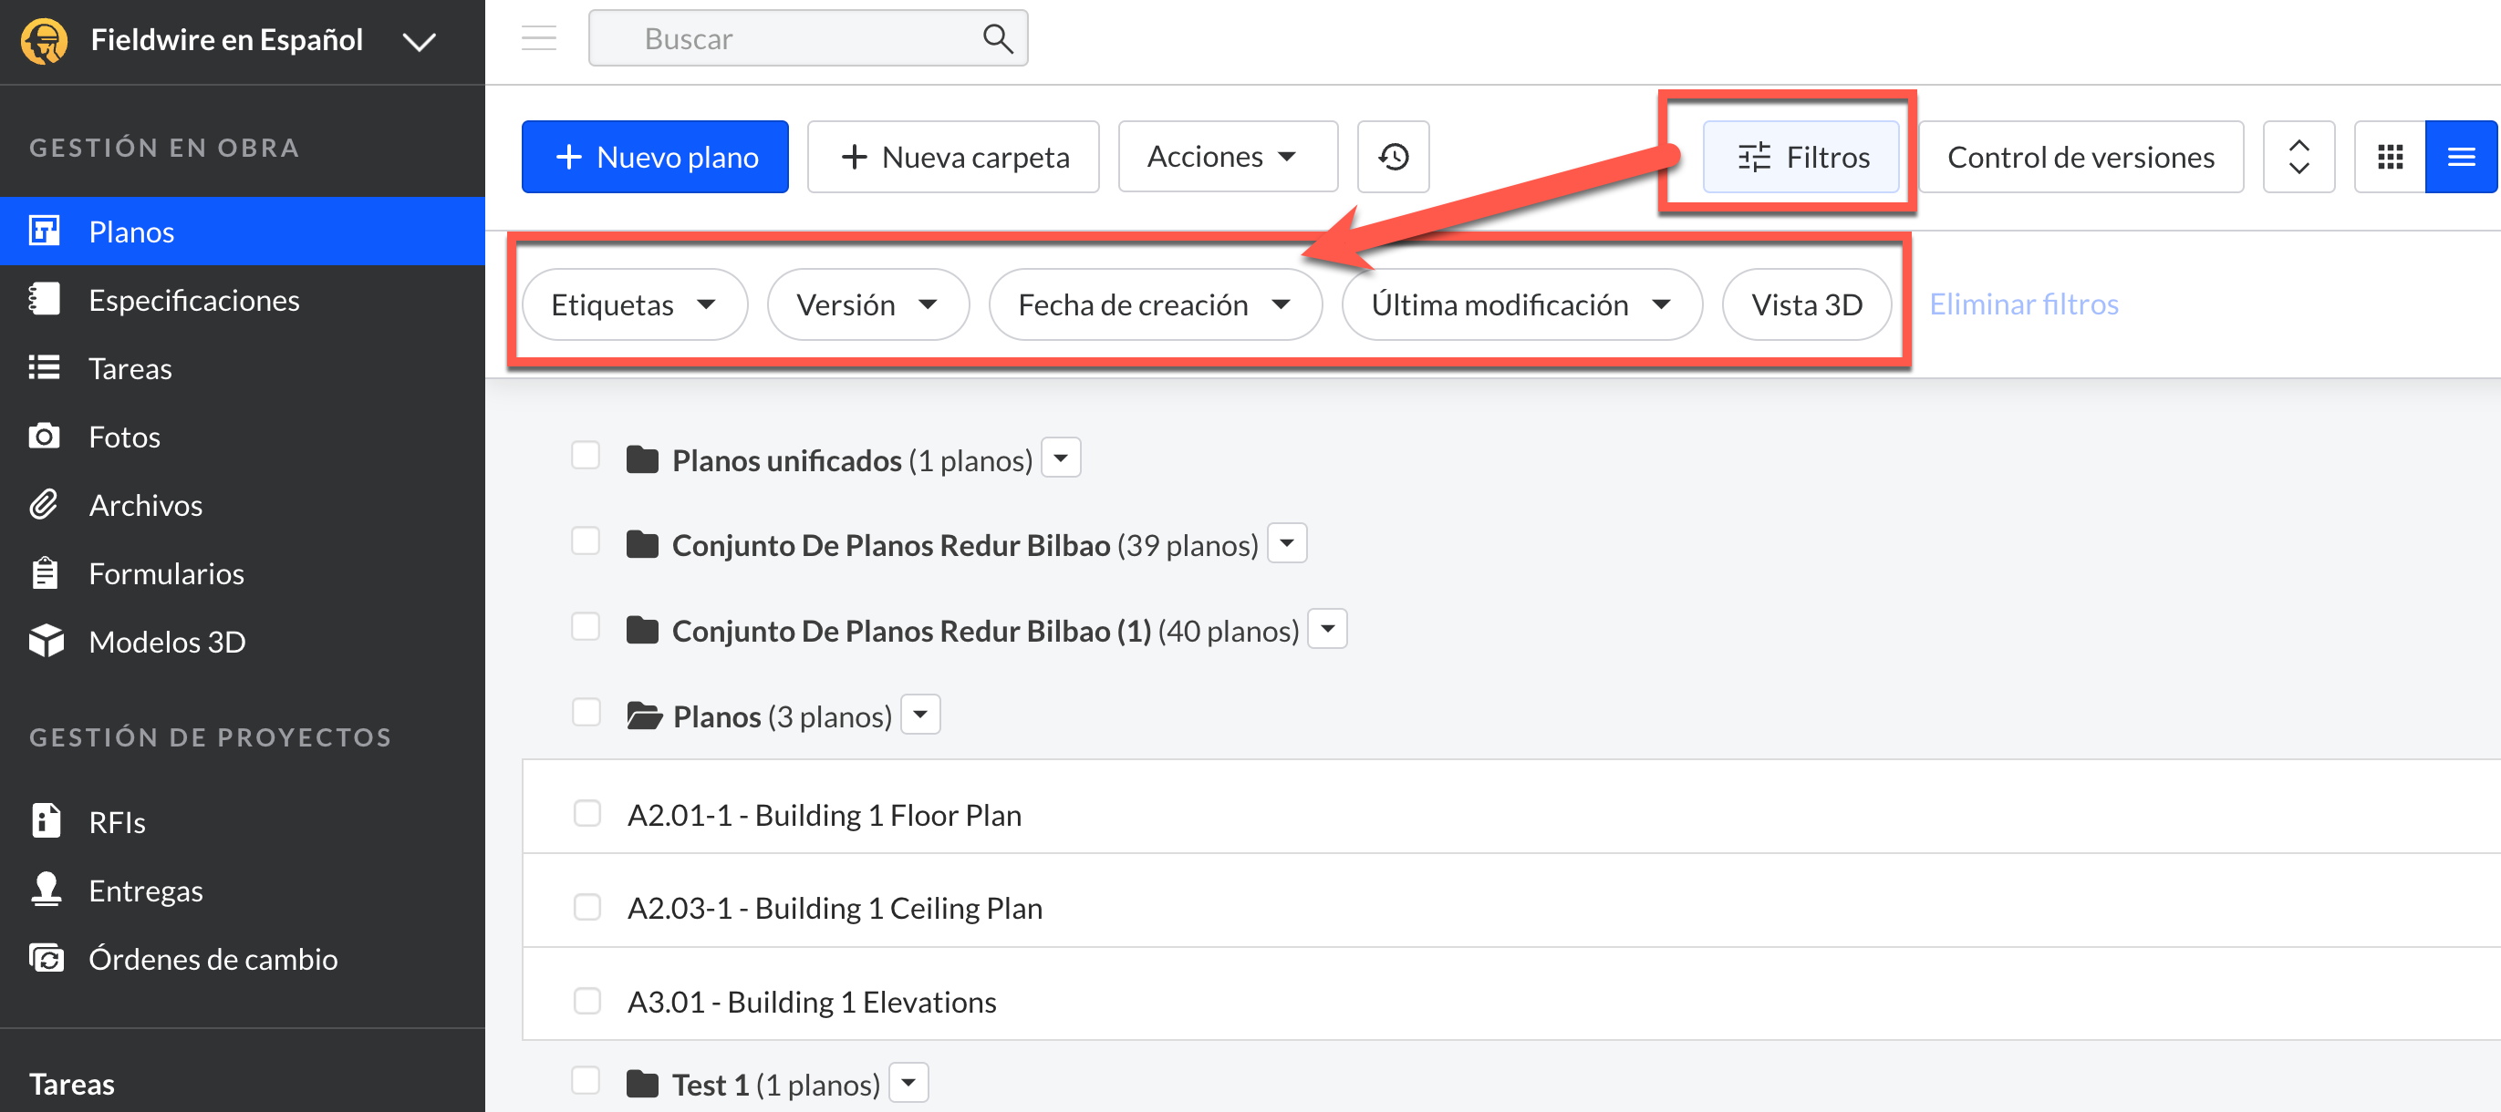Select A2.01-1 Building 1 Floor Plan checkbox
Viewport: 2501px width, 1112px height.
click(587, 813)
